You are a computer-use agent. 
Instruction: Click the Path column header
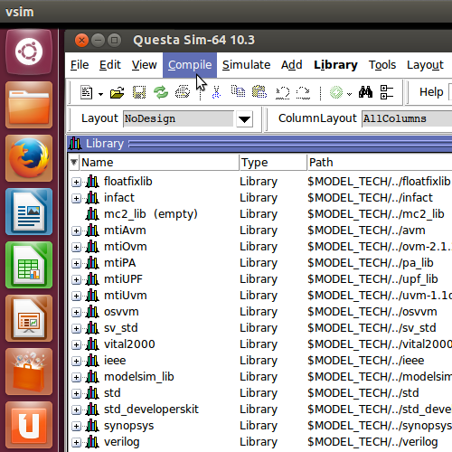[380, 163]
